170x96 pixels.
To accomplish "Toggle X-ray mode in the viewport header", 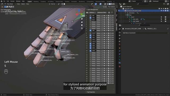I will click(105, 4).
